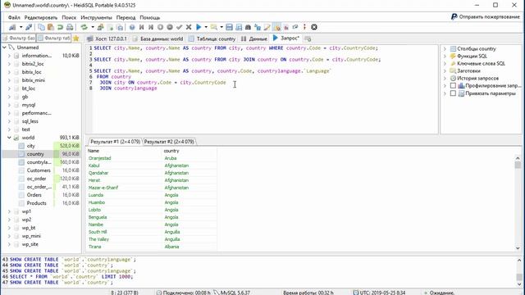Open the Файл menu

point(14,17)
